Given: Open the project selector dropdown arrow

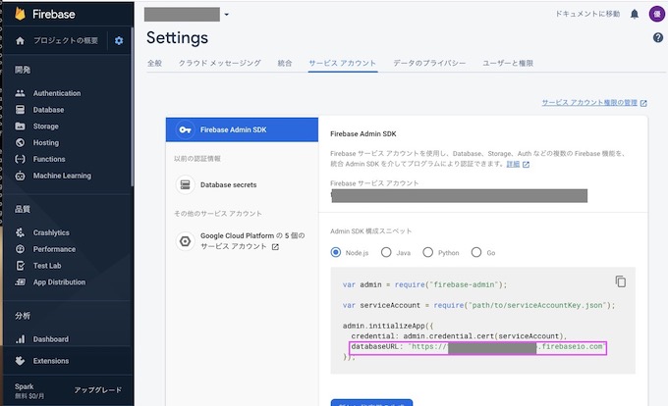Looking at the screenshot, I should [227, 15].
